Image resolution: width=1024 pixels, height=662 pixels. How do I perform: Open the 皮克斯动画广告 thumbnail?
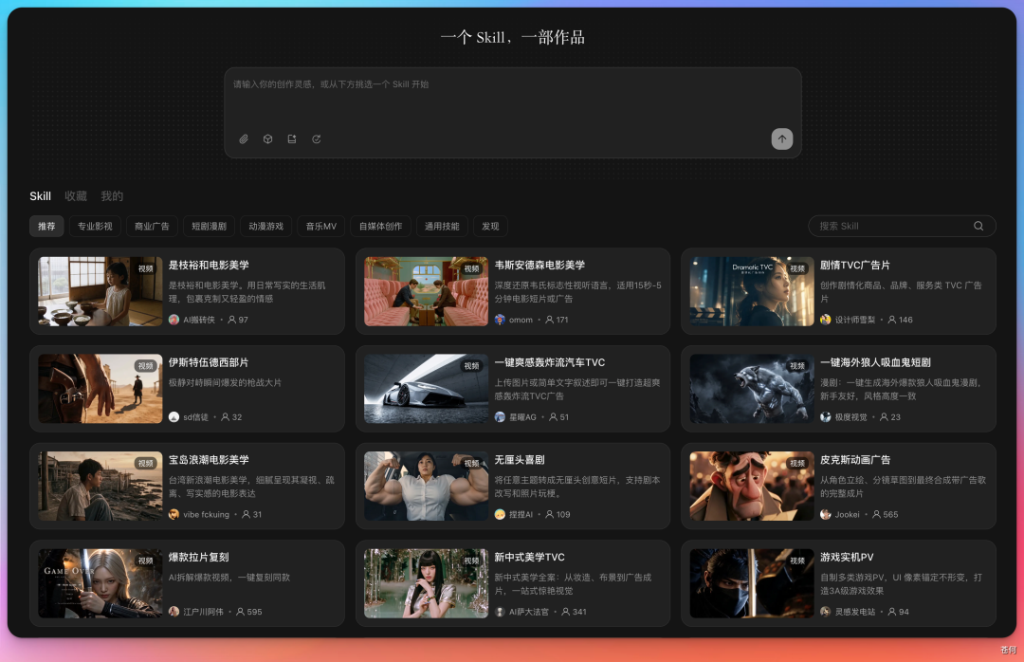point(752,487)
